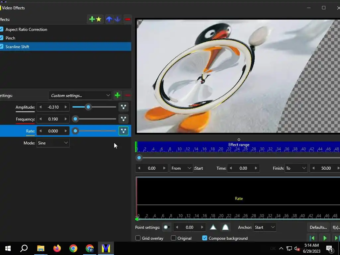Screen dimensions: 340x255
Task: Open Mode dropdown showing Sine
Action: coord(53,143)
